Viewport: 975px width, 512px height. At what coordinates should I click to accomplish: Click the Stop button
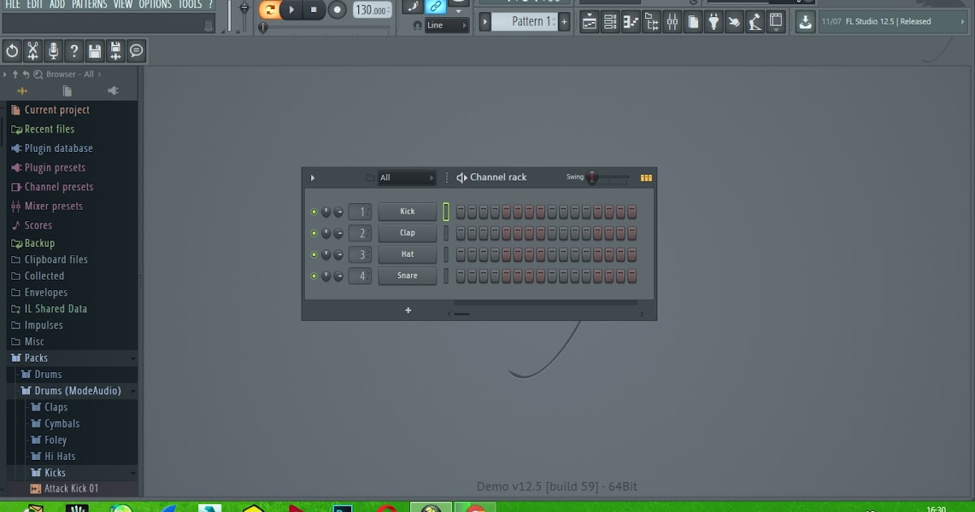click(314, 10)
